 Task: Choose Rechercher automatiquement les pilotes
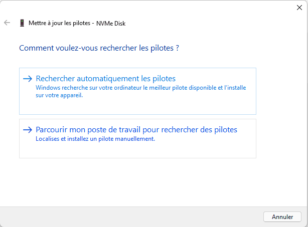106,79
